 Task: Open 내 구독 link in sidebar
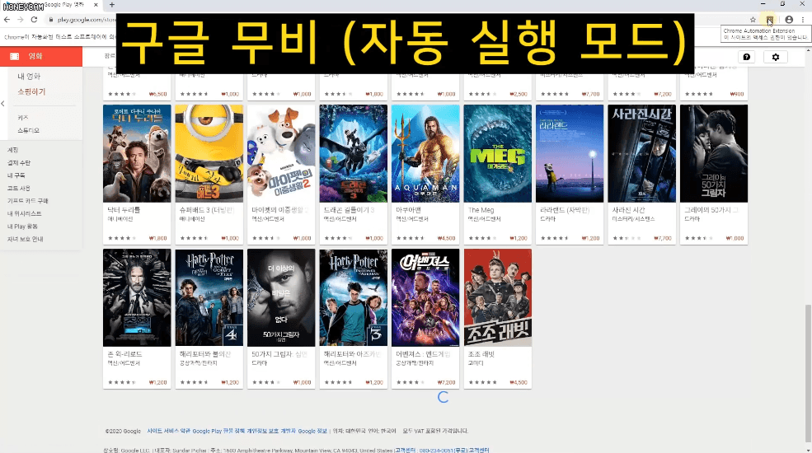[x=16, y=175]
